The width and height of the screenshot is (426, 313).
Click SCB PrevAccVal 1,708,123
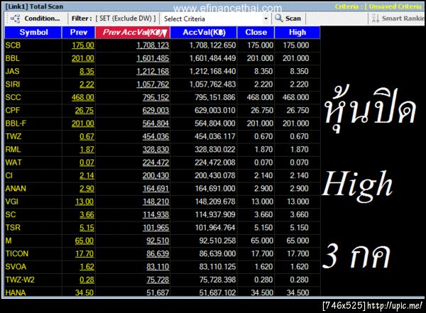pyautogui.click(x=153, y=45)
